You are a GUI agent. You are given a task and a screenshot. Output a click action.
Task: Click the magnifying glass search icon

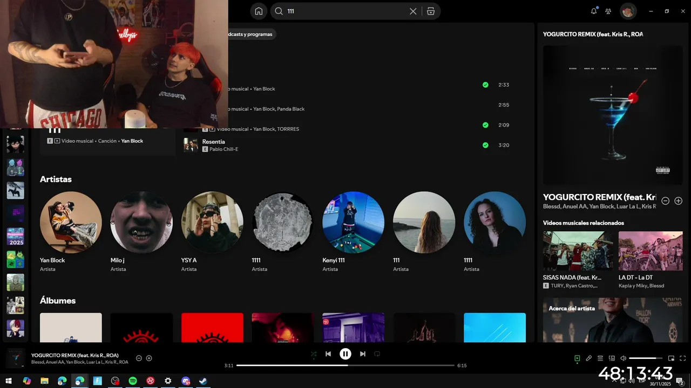point(279,11)
